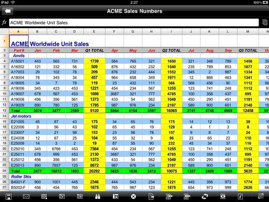Viewport: 269px width, 202px height.
Task: Tap the insert rows/columns icon
Action: click(169, 197)
